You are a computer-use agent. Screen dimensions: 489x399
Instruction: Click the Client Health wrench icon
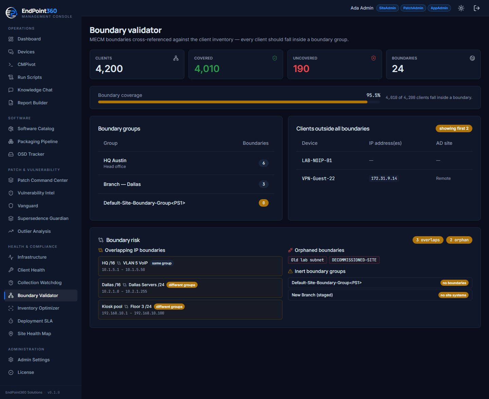pos(11,270)
